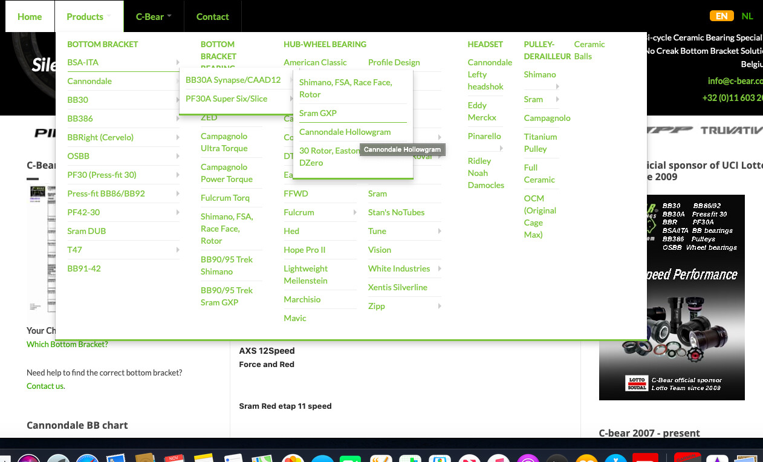Open Campagnolo pulley item

click(x=547, y=118)
